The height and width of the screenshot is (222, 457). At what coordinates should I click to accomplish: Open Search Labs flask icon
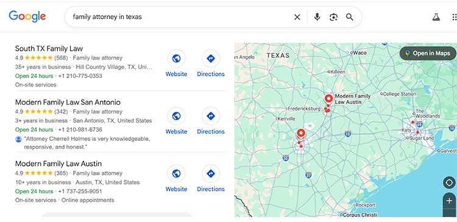pos(436,17)
